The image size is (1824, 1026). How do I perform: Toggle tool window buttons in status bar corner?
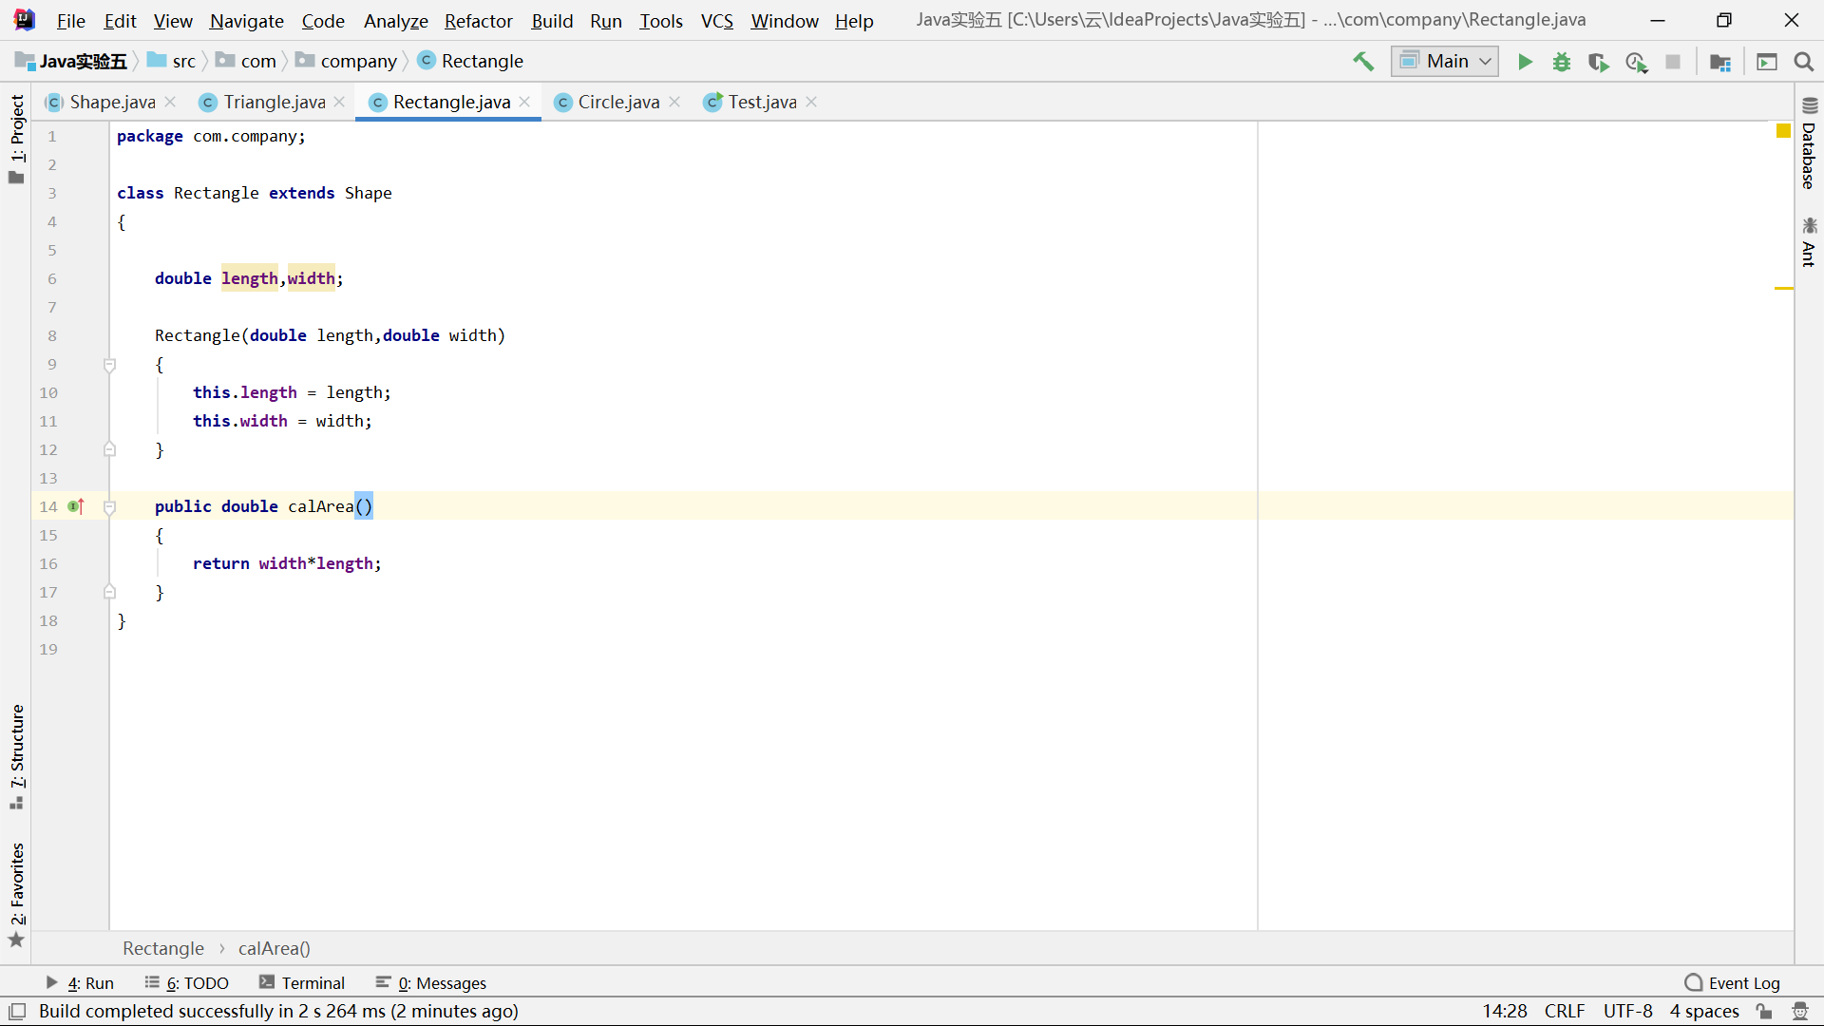click(17, 1012)
